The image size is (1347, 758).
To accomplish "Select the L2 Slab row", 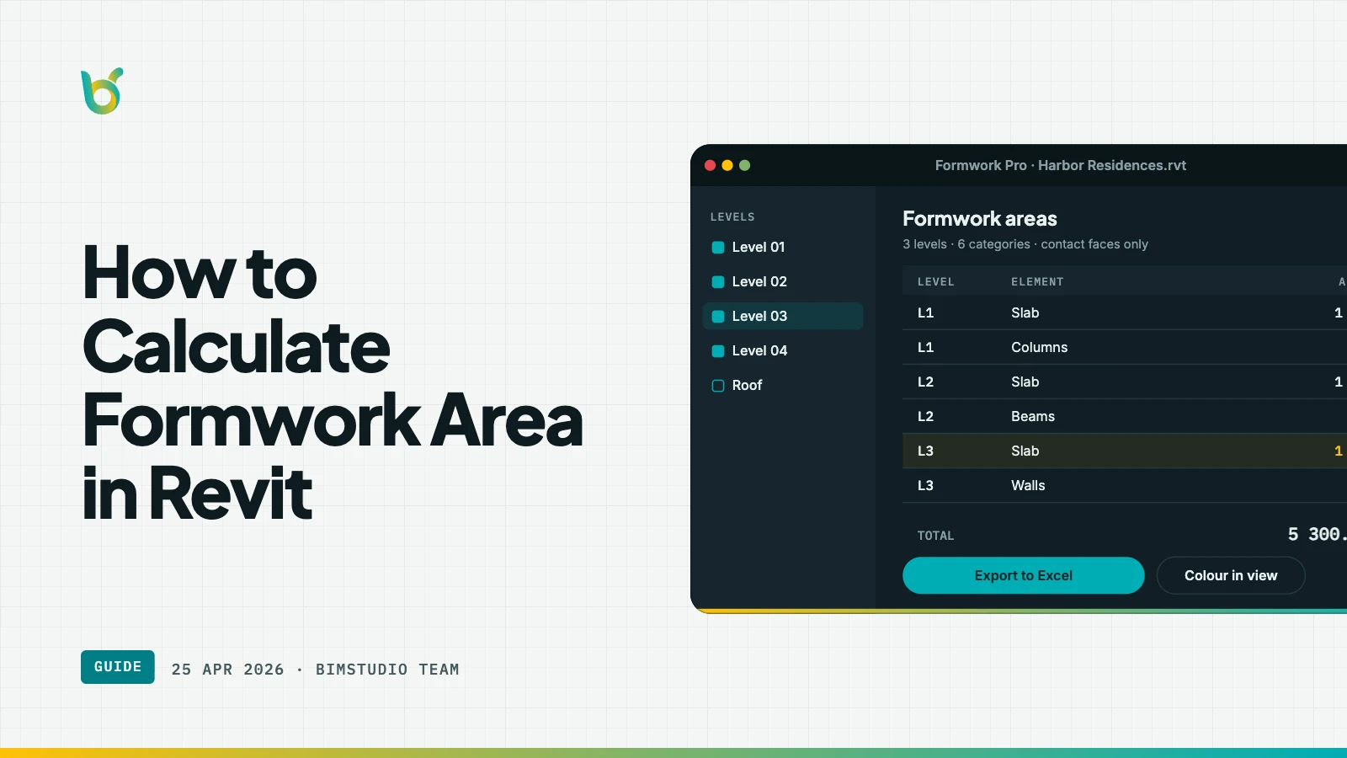I will coord(1125,382).
